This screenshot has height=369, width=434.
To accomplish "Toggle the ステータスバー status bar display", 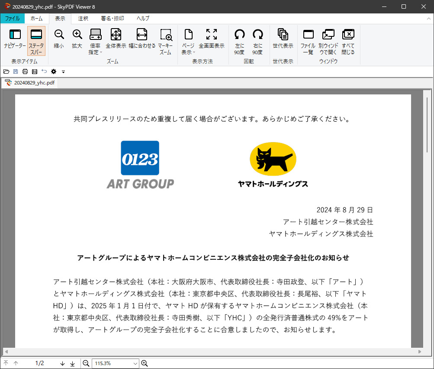I will coord(36,41).
